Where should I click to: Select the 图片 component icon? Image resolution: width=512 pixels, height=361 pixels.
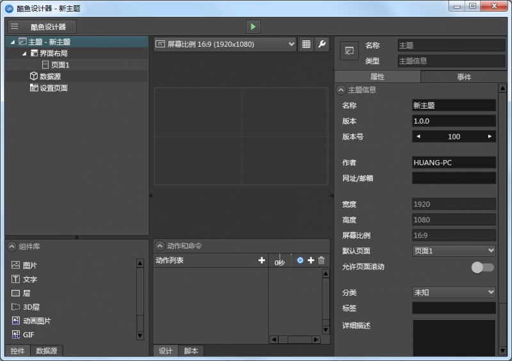pyautogui.click(x=16, y=265)
